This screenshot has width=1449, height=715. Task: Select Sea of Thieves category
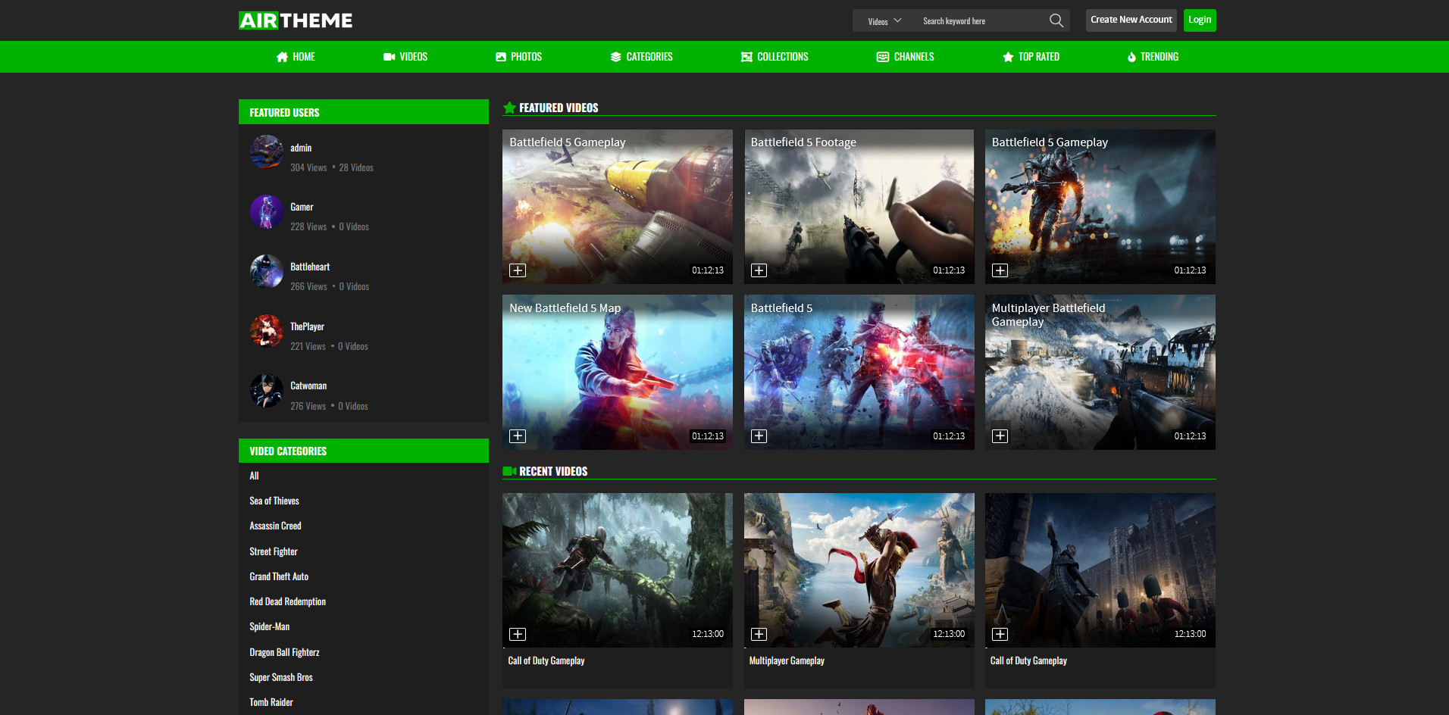pos(274,501)
